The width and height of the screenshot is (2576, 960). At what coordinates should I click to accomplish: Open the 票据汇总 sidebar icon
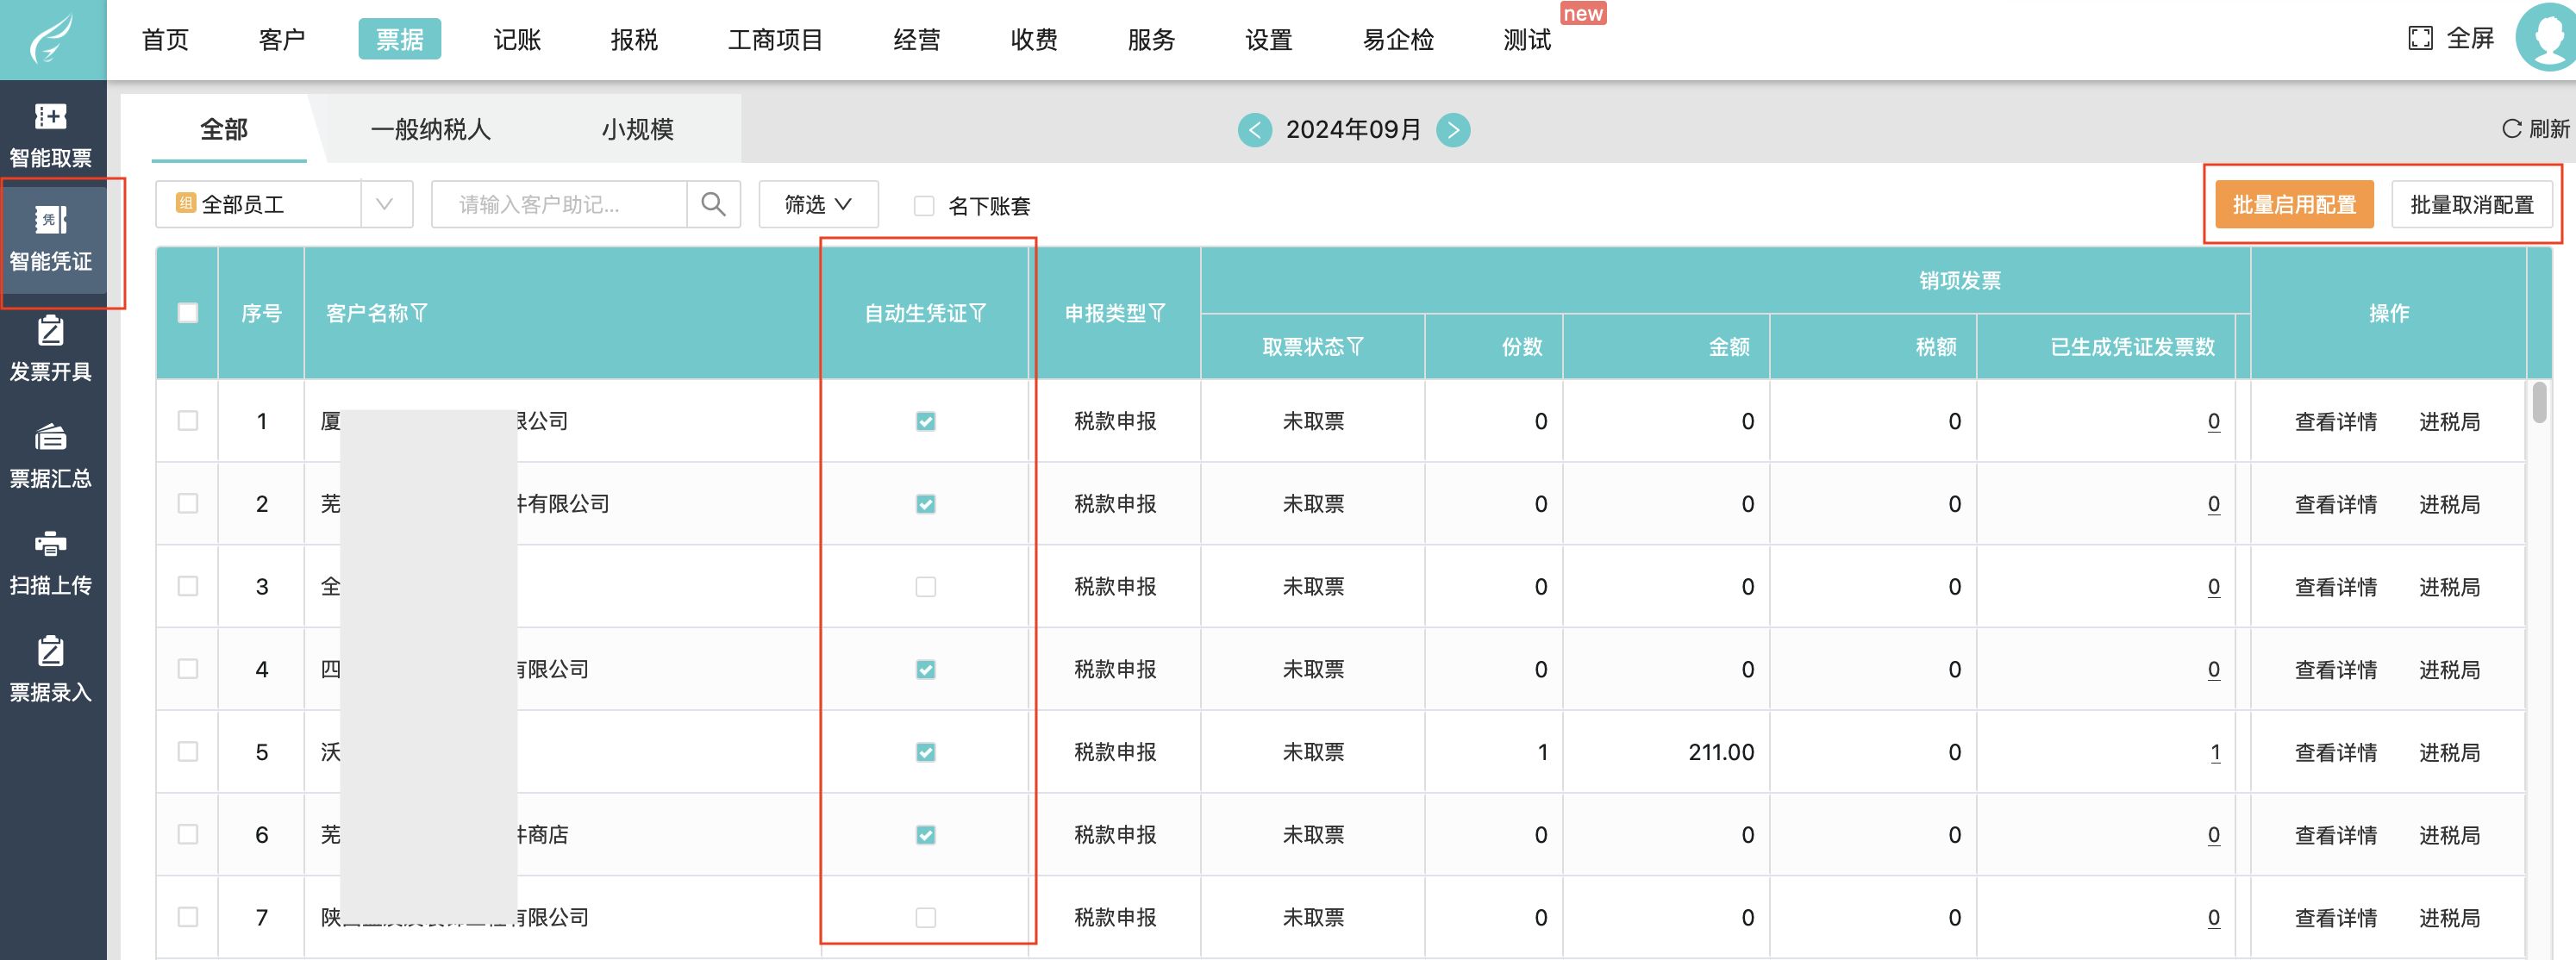click(50, 438)
